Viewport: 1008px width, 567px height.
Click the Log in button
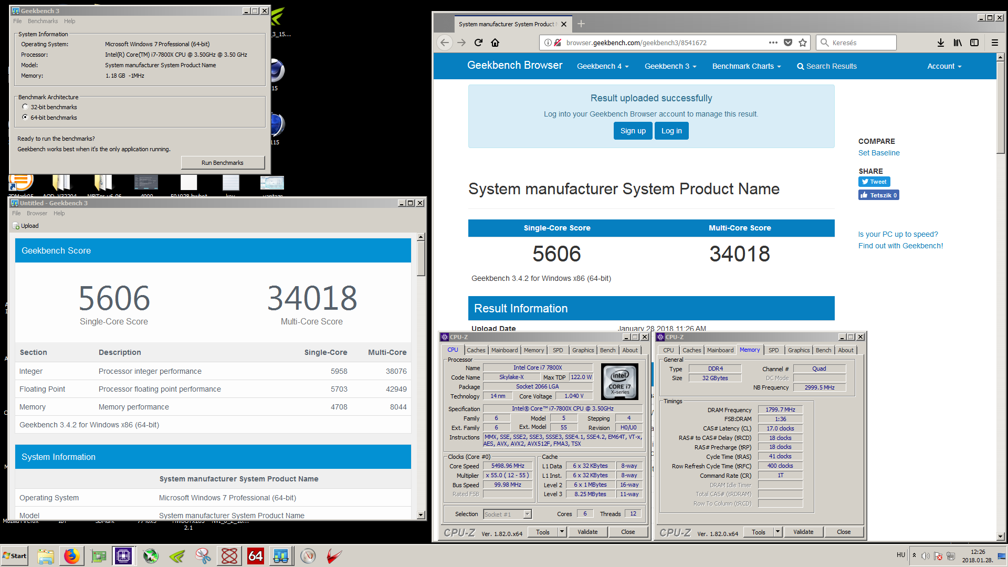[671, 131]
